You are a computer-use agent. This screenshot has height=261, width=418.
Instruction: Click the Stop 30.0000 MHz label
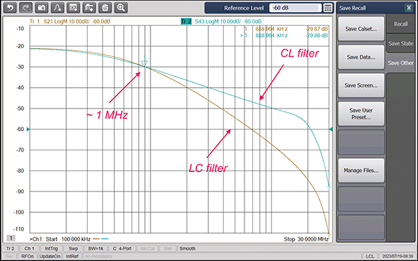[306, 239]
